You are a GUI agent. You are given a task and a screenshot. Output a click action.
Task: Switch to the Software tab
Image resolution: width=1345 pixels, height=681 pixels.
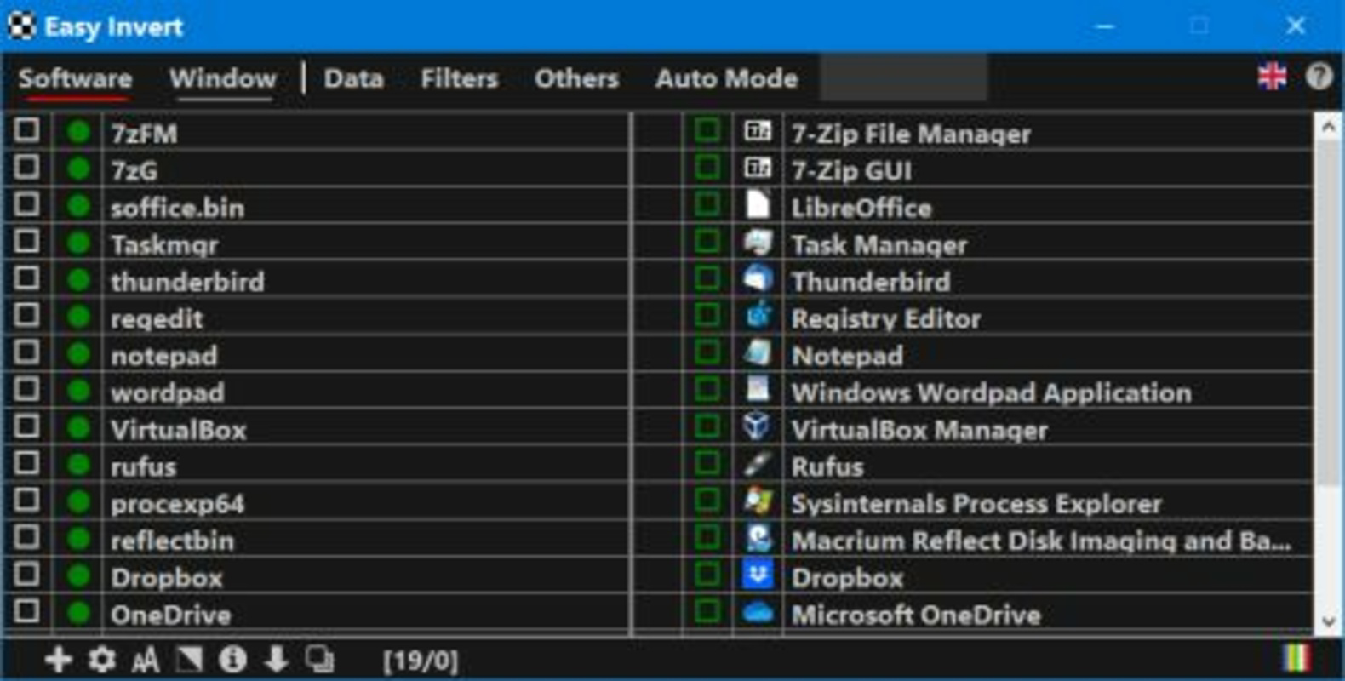[x=75, y=78]
